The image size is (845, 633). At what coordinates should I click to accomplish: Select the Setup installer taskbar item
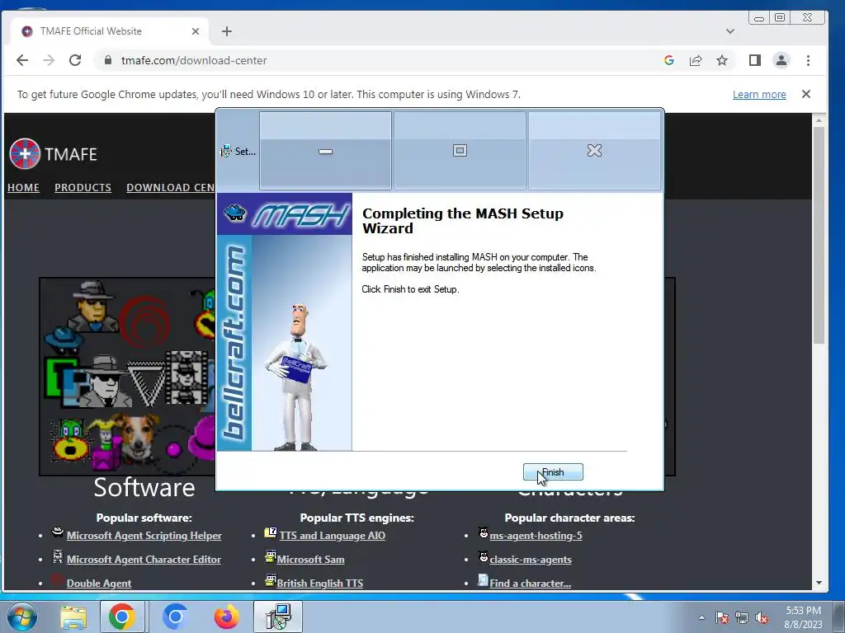pyautogui.click(x=279, y=617)
